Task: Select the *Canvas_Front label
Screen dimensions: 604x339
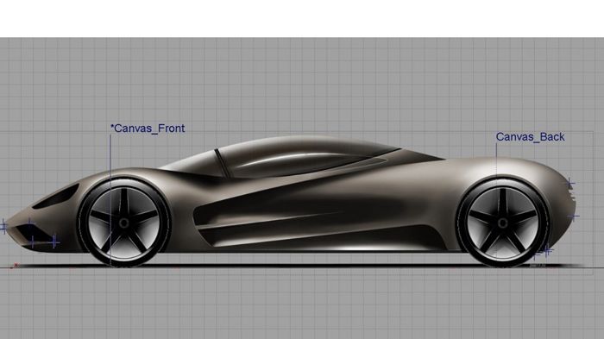Action: 148,129
